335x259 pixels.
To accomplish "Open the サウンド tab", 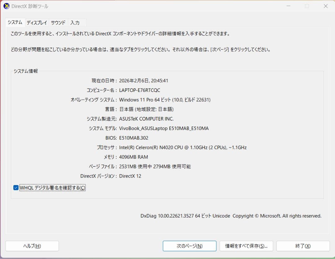I will point(58,22).
